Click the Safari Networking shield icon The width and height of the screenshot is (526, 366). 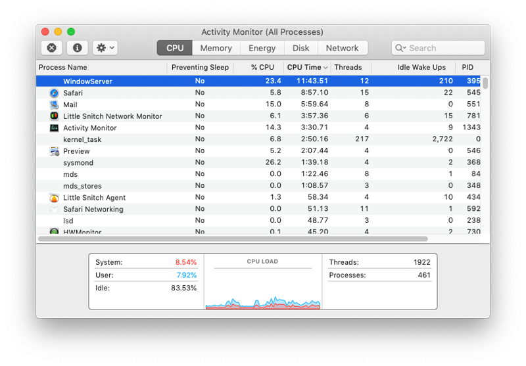point(54,209)
